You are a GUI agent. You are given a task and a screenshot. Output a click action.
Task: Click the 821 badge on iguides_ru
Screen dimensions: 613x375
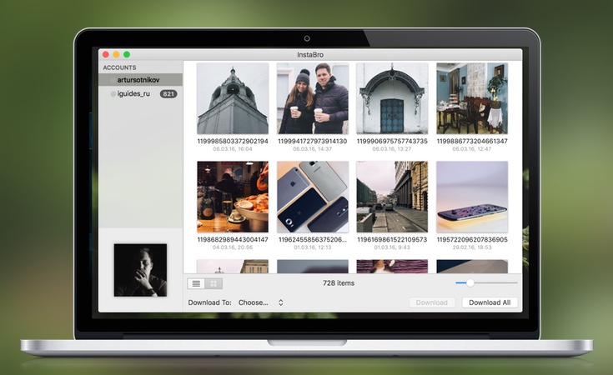tap(168, 94)
